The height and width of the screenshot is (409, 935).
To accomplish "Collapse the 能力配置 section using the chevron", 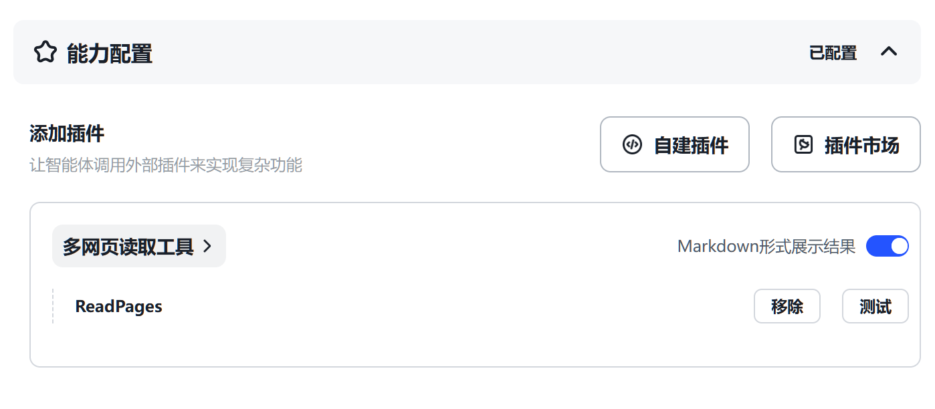I will point(888,51).
